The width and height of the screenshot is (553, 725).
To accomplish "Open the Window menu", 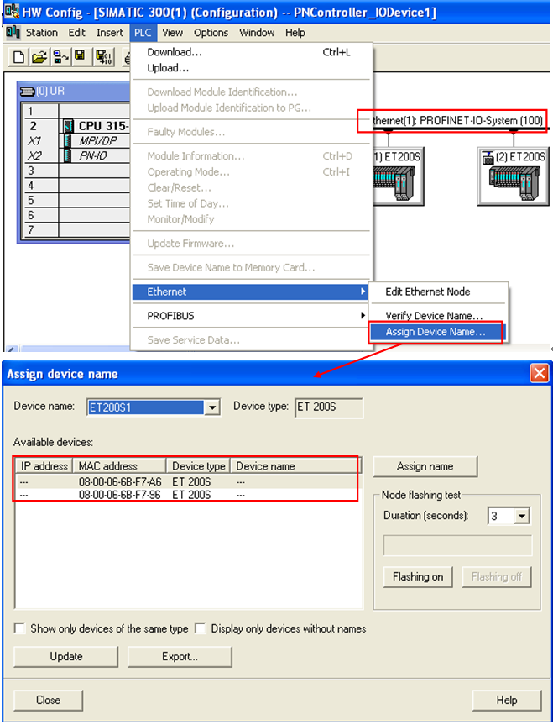I will (x=257, y=33).
